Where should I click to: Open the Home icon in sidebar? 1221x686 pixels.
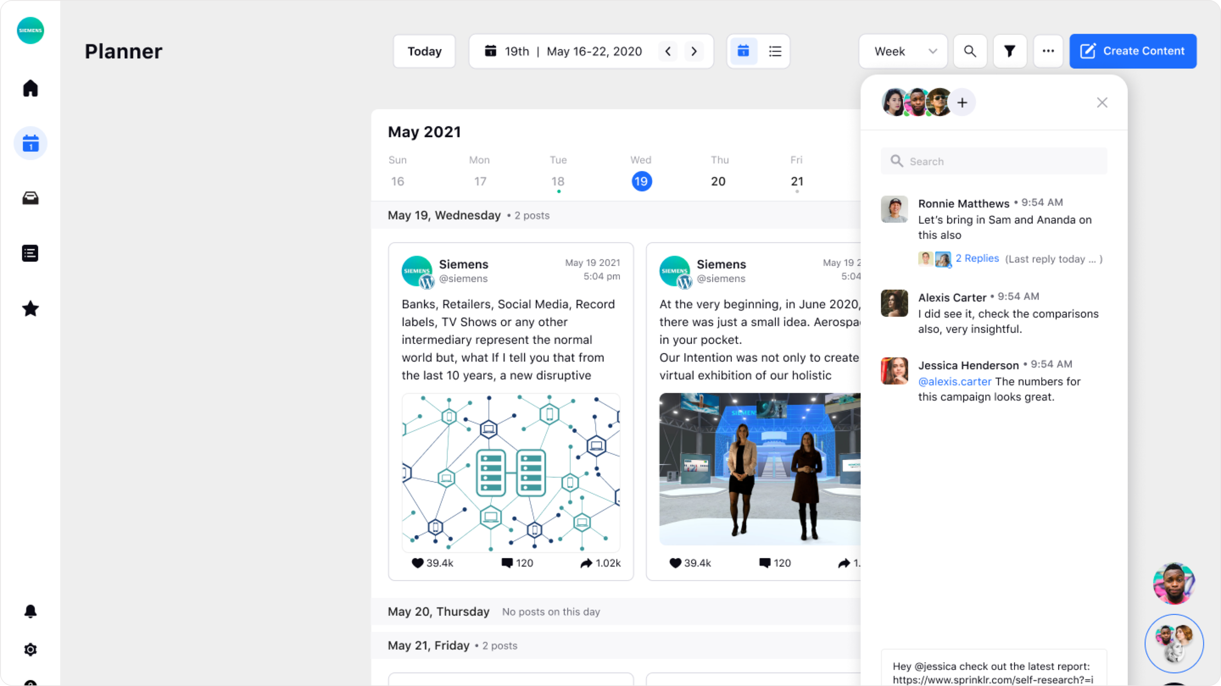point(30,88)
